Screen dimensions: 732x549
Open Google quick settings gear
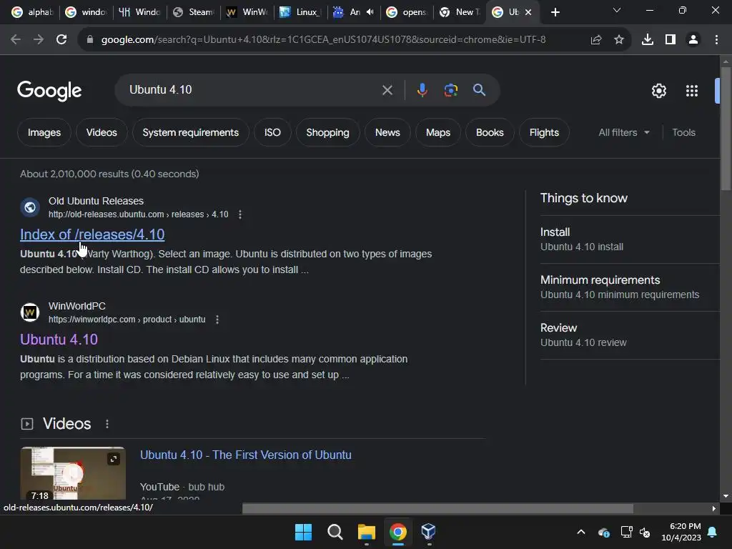click(x=658, y=91)
